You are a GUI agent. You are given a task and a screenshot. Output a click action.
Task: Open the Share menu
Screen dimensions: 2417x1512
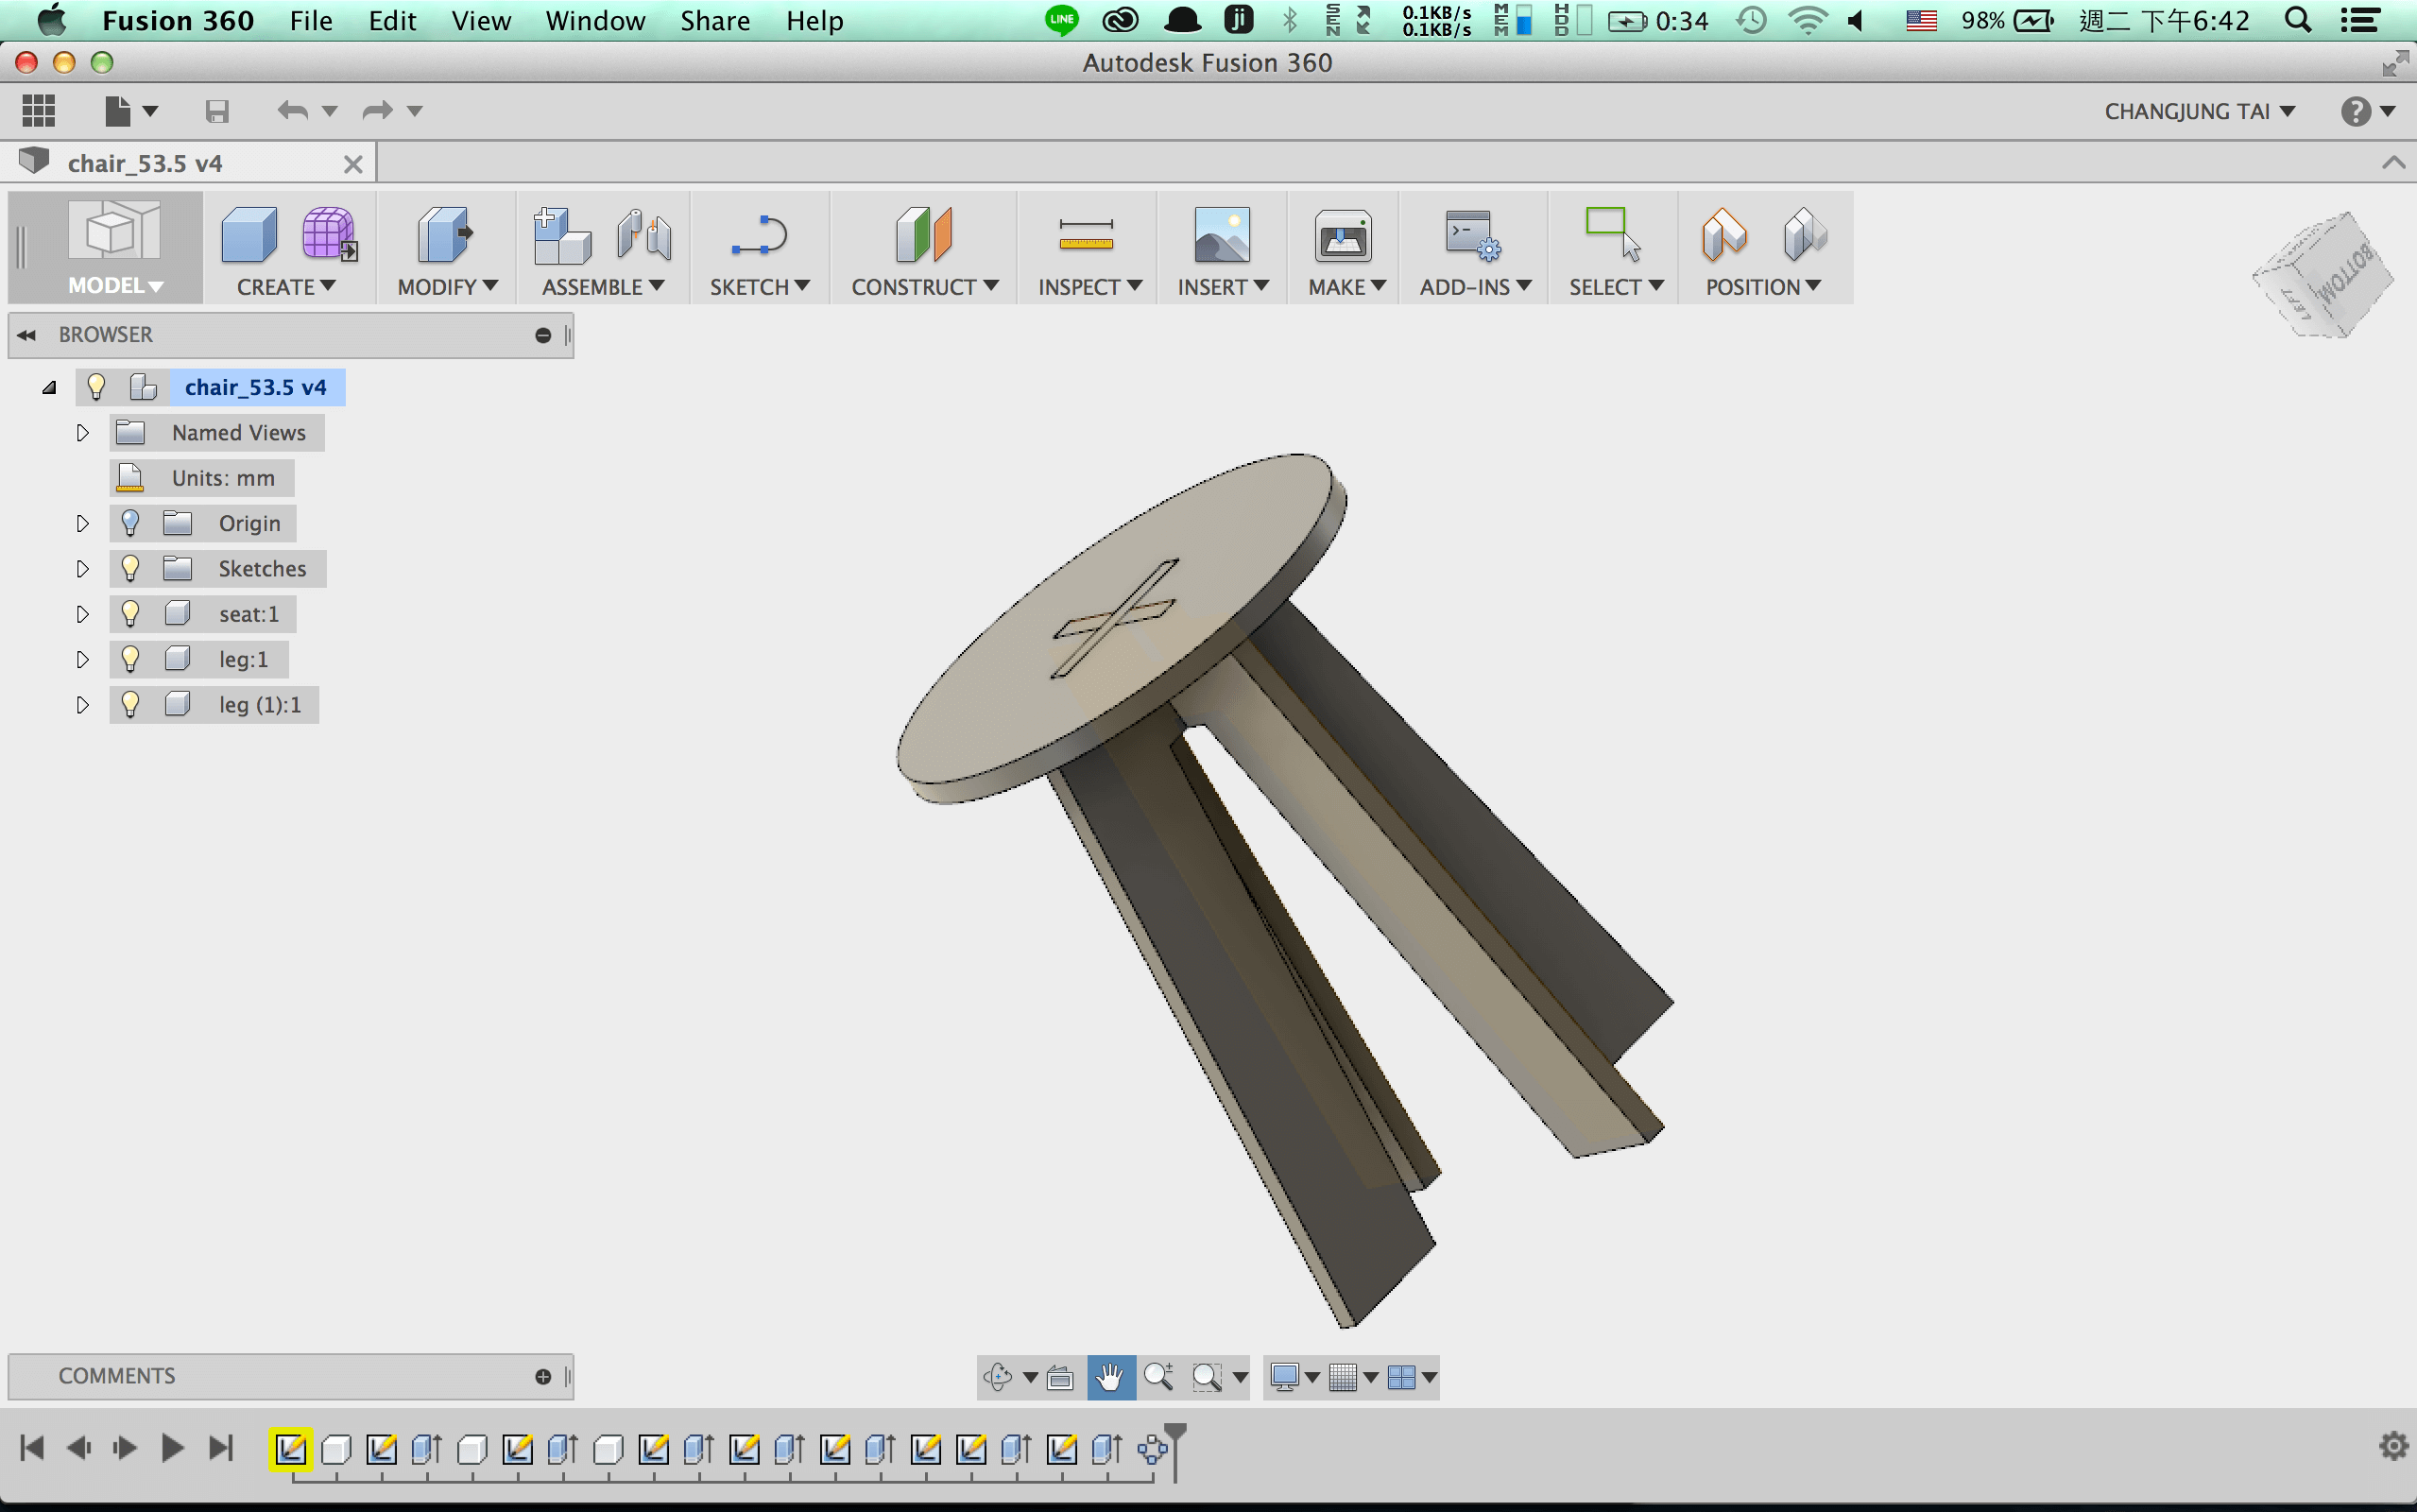714,21
